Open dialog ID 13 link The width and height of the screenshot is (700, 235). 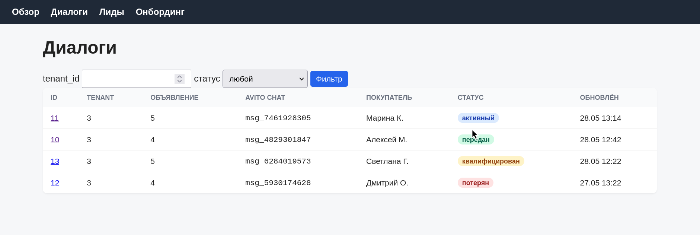pyautogui.click(x=55, y=161)
